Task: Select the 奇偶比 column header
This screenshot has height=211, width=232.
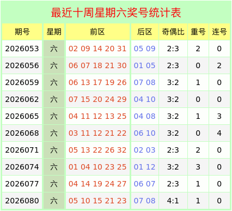Action: pyautogui.click(x=173, y=32)
